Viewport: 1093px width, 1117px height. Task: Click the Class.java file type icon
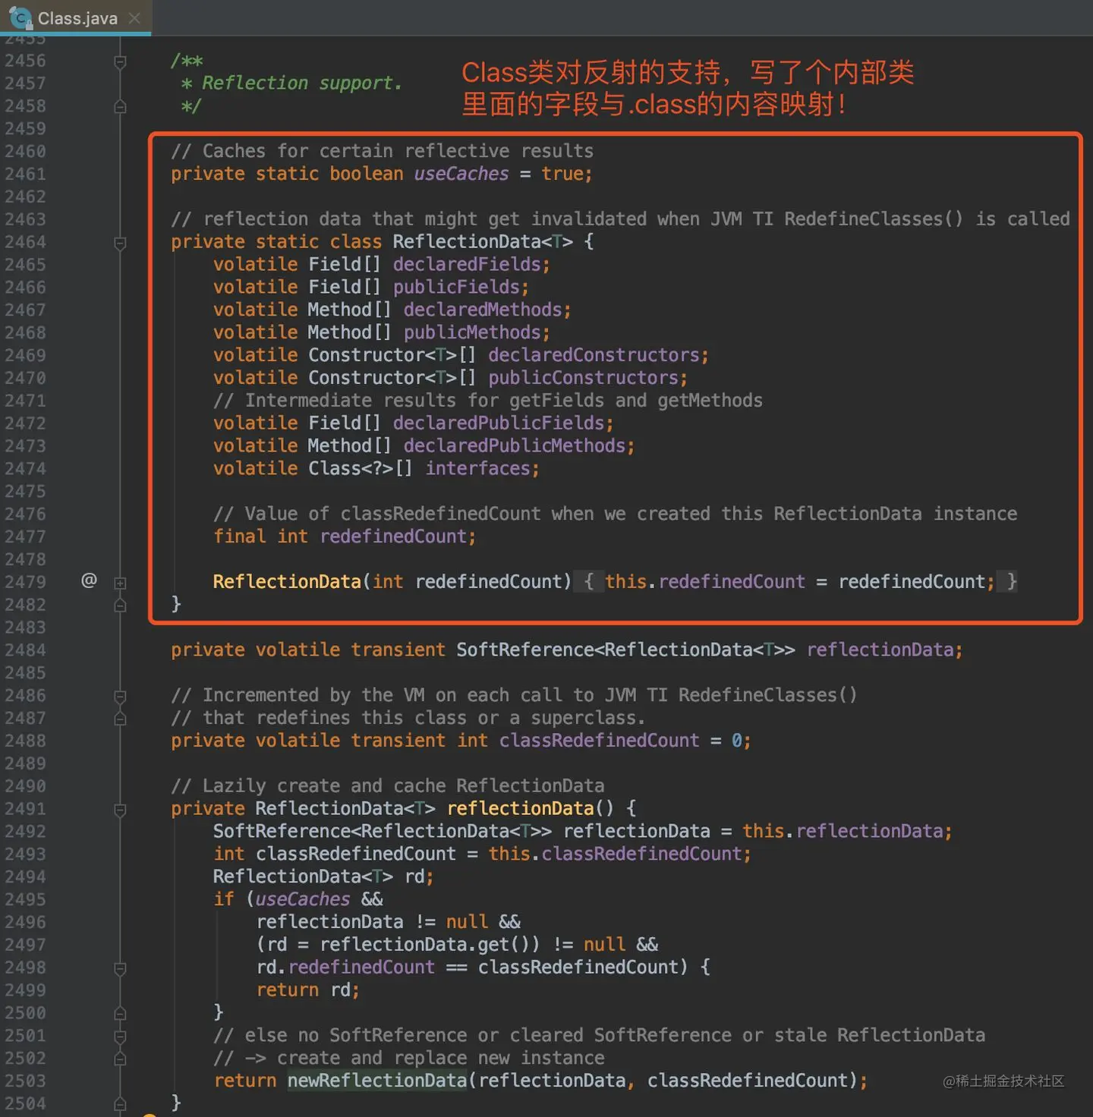(20, 18)
